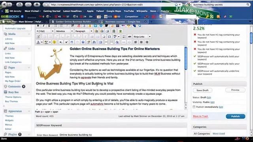Open the background color dropdown arrow
The width and height of the screenshot is (253, 142).
coord(50,42)
